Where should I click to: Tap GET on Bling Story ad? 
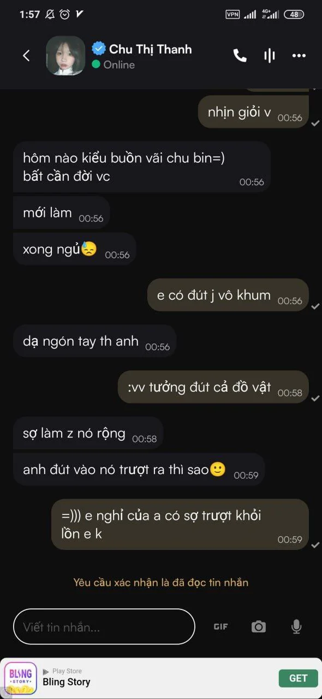click(298, 678)
